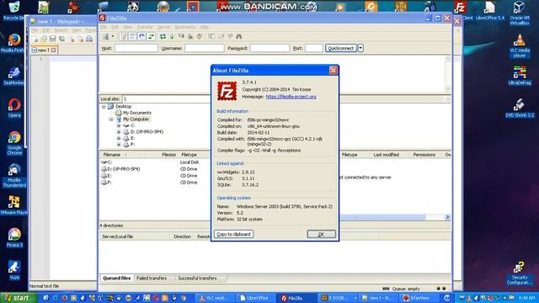
Task: Click the FileZilla logo in About dialog
Action: (227, 91)
